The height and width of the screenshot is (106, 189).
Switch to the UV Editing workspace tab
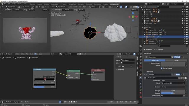[63, 4]
